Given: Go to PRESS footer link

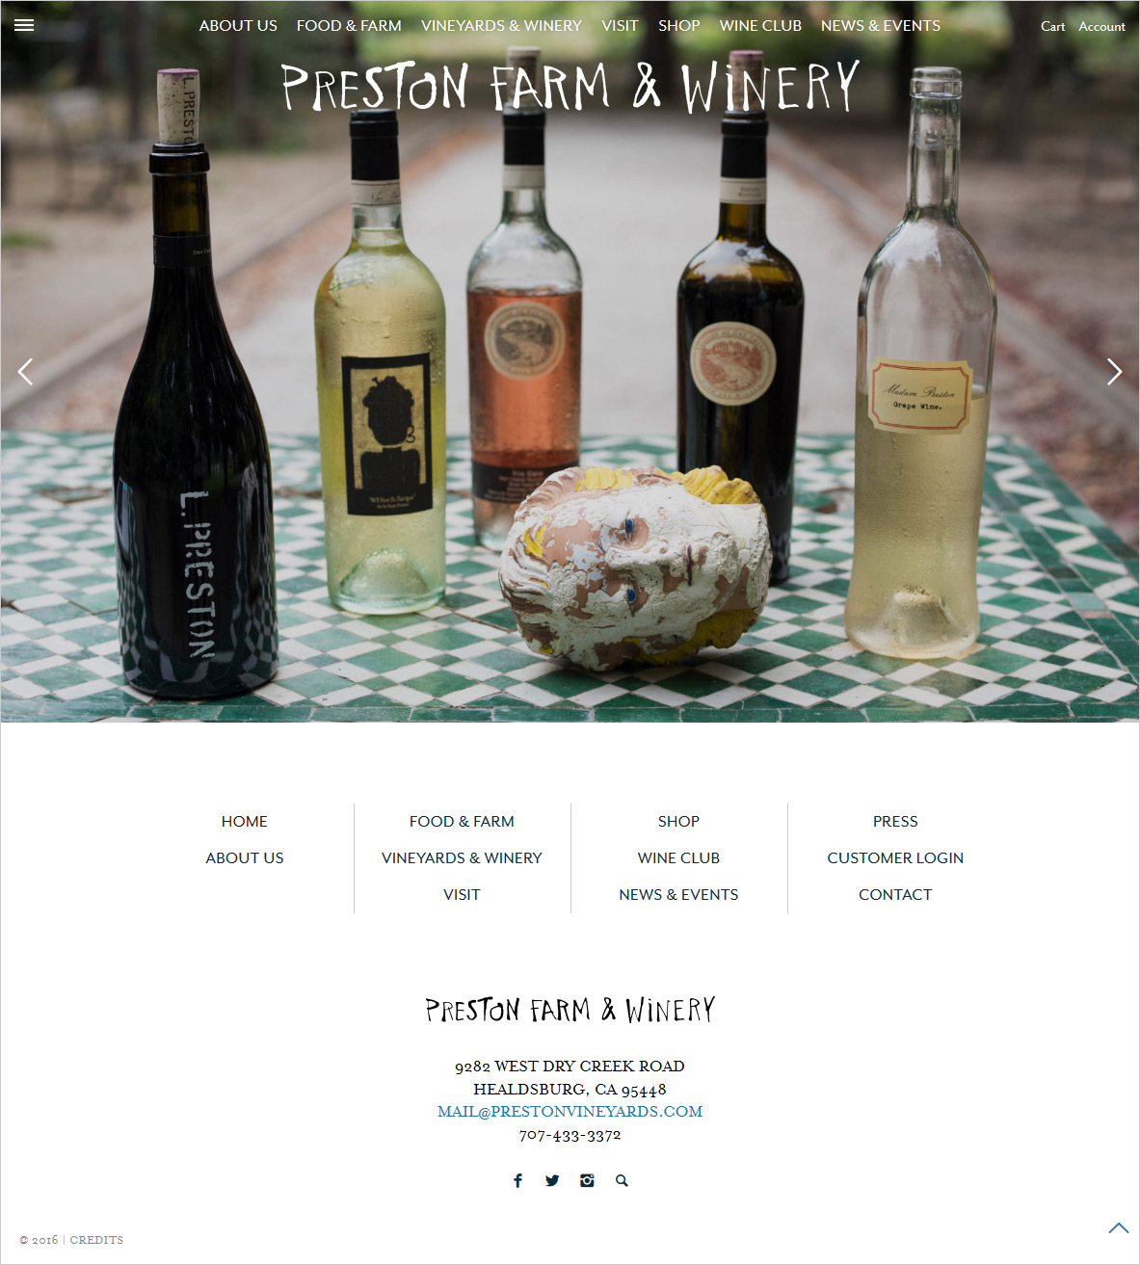Looking at the screenshot, I should 895,821.
